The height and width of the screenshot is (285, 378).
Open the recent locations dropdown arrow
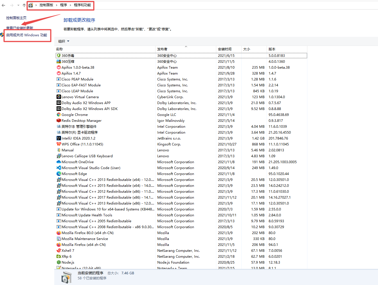(18, 5)
